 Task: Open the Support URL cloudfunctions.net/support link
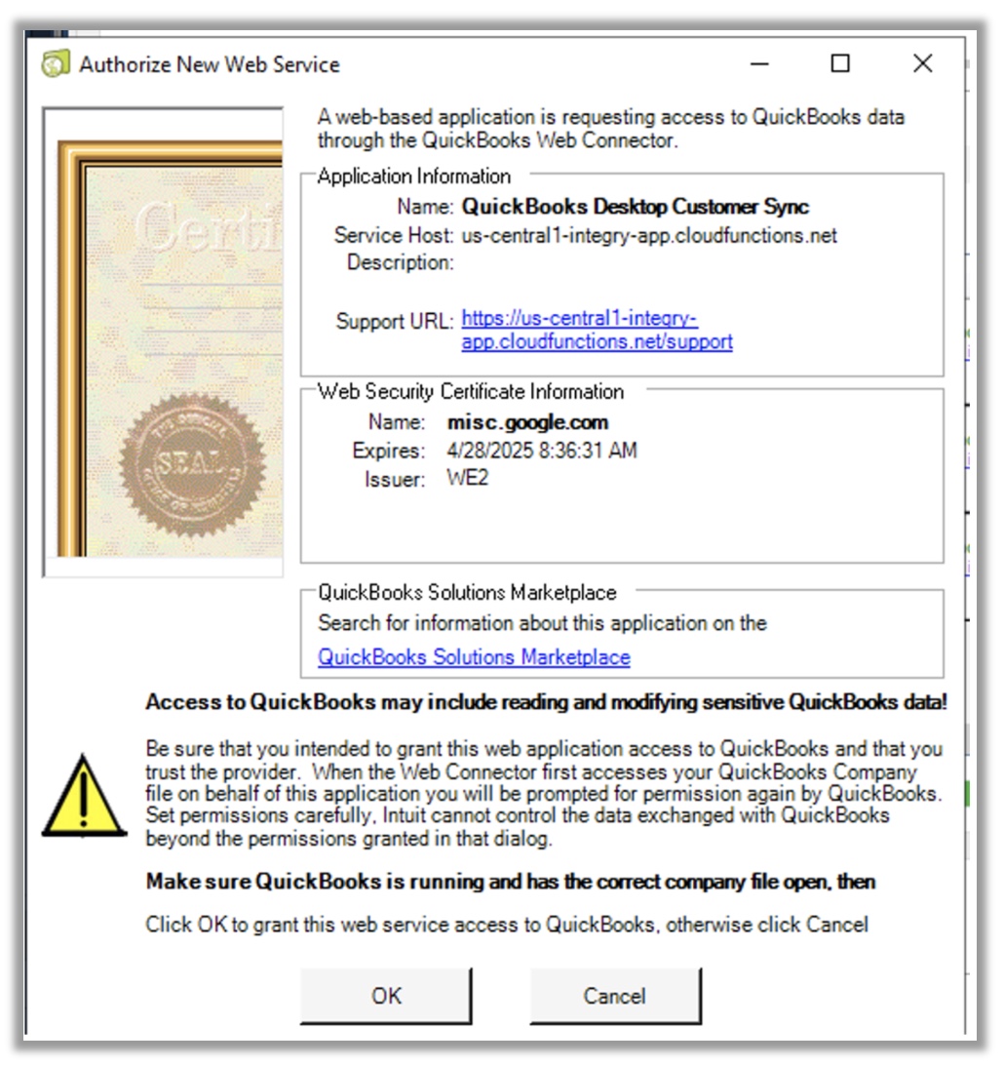click(597, 330)
